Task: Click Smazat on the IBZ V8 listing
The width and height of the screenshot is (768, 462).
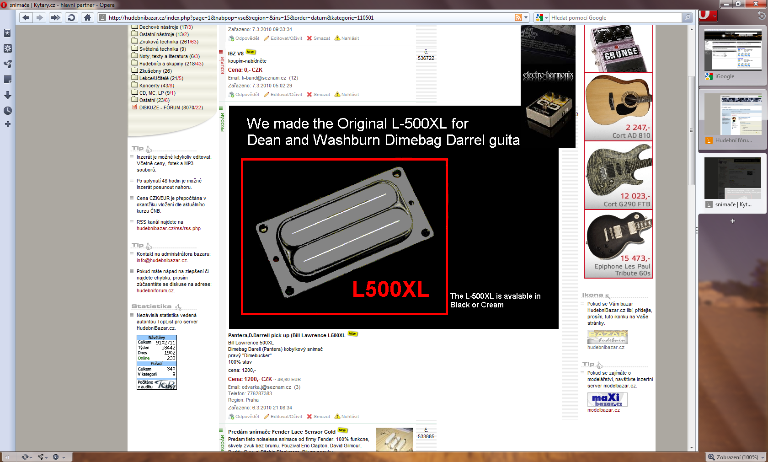Action: [x=319, y=95]
